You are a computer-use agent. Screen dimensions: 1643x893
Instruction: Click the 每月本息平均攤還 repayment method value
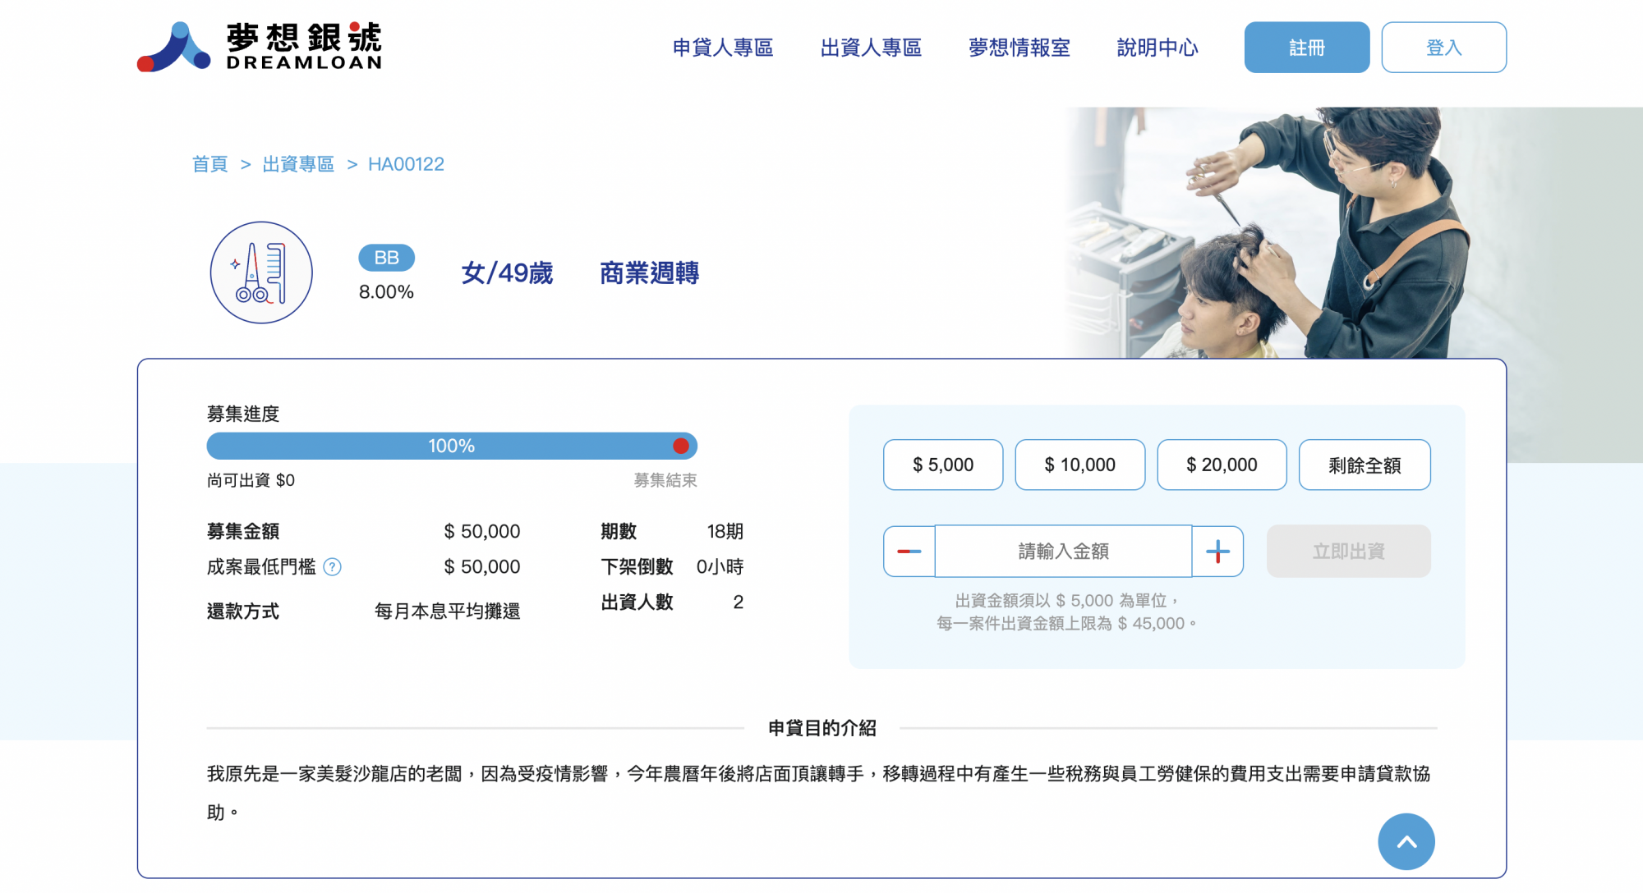tap(447, 611)
